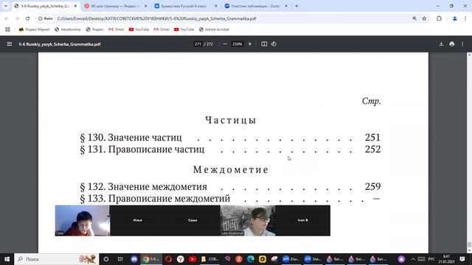Switch to the Яндекс tab
This screenshot has width=472, height=265.
click(116, 6)
